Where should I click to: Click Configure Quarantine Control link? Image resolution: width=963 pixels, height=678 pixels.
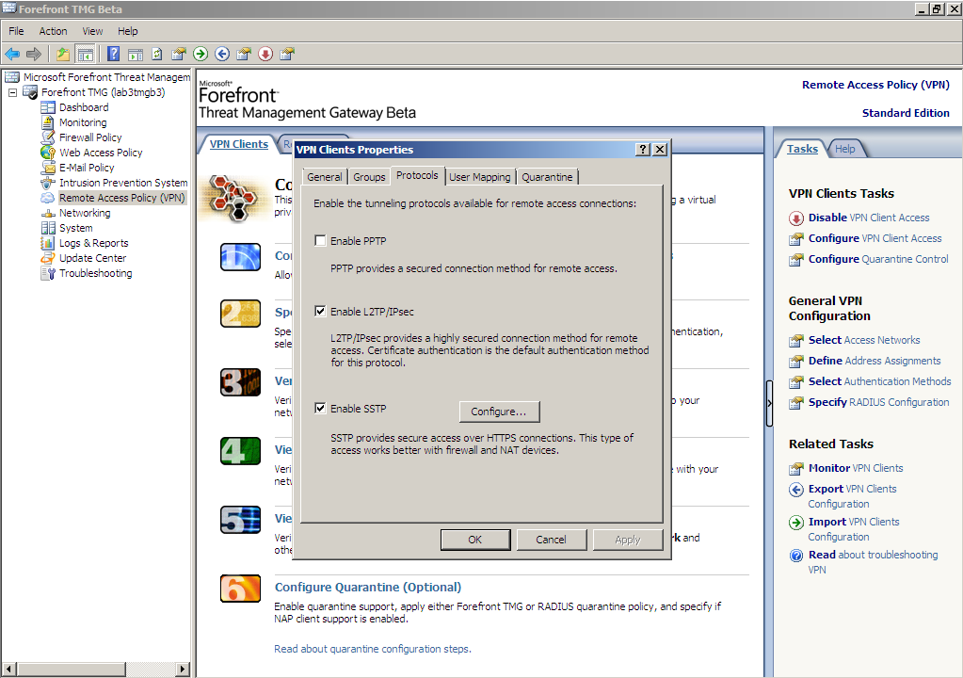[878, 259]
